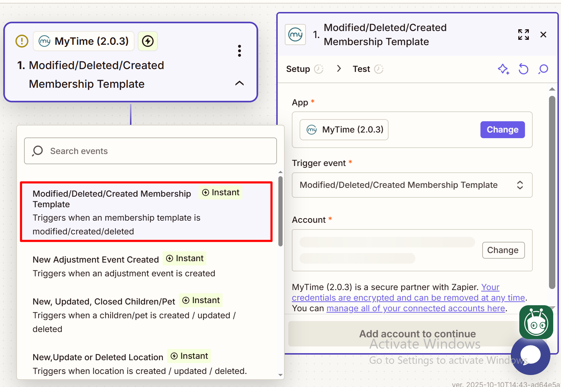Click the right panel vertical scrollbar
561x387 pixels.
click(552, 192)
